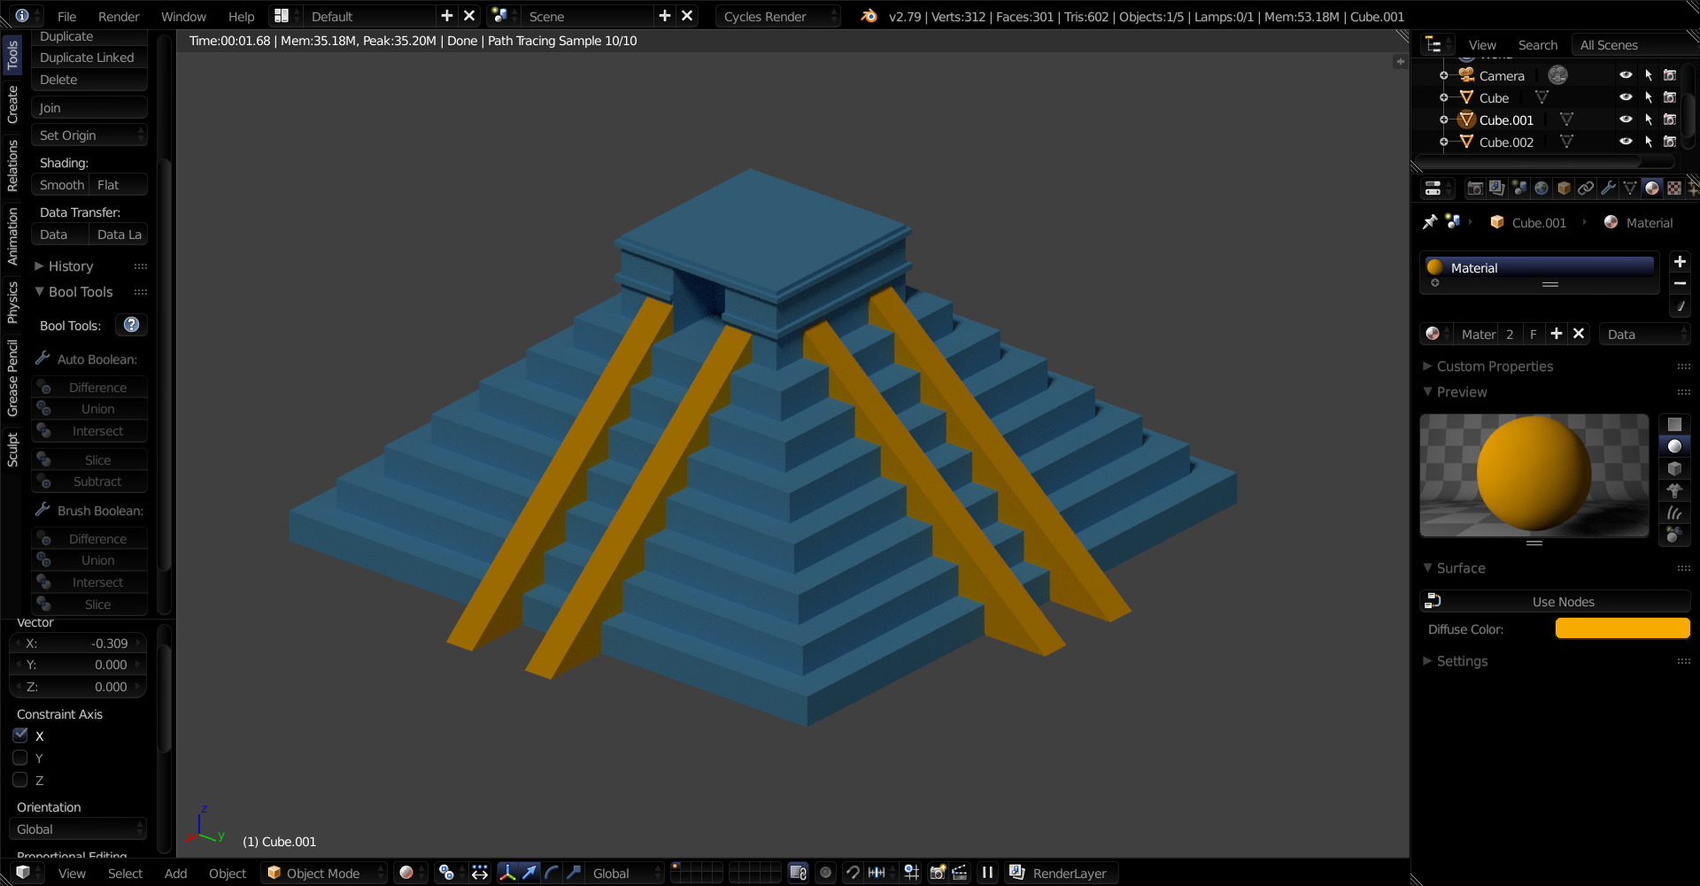Pause the viewport rendered preview
Image resolution: width=1700 pixels, height=886 pixels.
pyautogui.click(x=987, y=873)
